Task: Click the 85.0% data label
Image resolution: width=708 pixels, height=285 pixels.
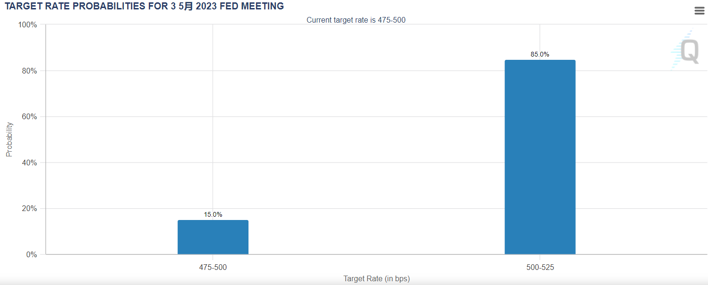Action: click(540, 54)
